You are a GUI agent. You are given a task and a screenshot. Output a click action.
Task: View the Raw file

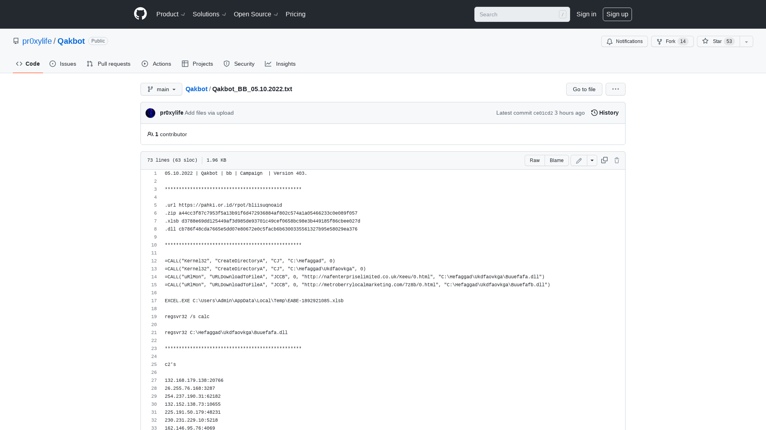click(534, 160)
